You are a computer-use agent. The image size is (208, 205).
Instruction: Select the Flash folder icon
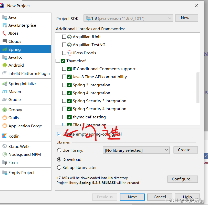tap(5, 162)
